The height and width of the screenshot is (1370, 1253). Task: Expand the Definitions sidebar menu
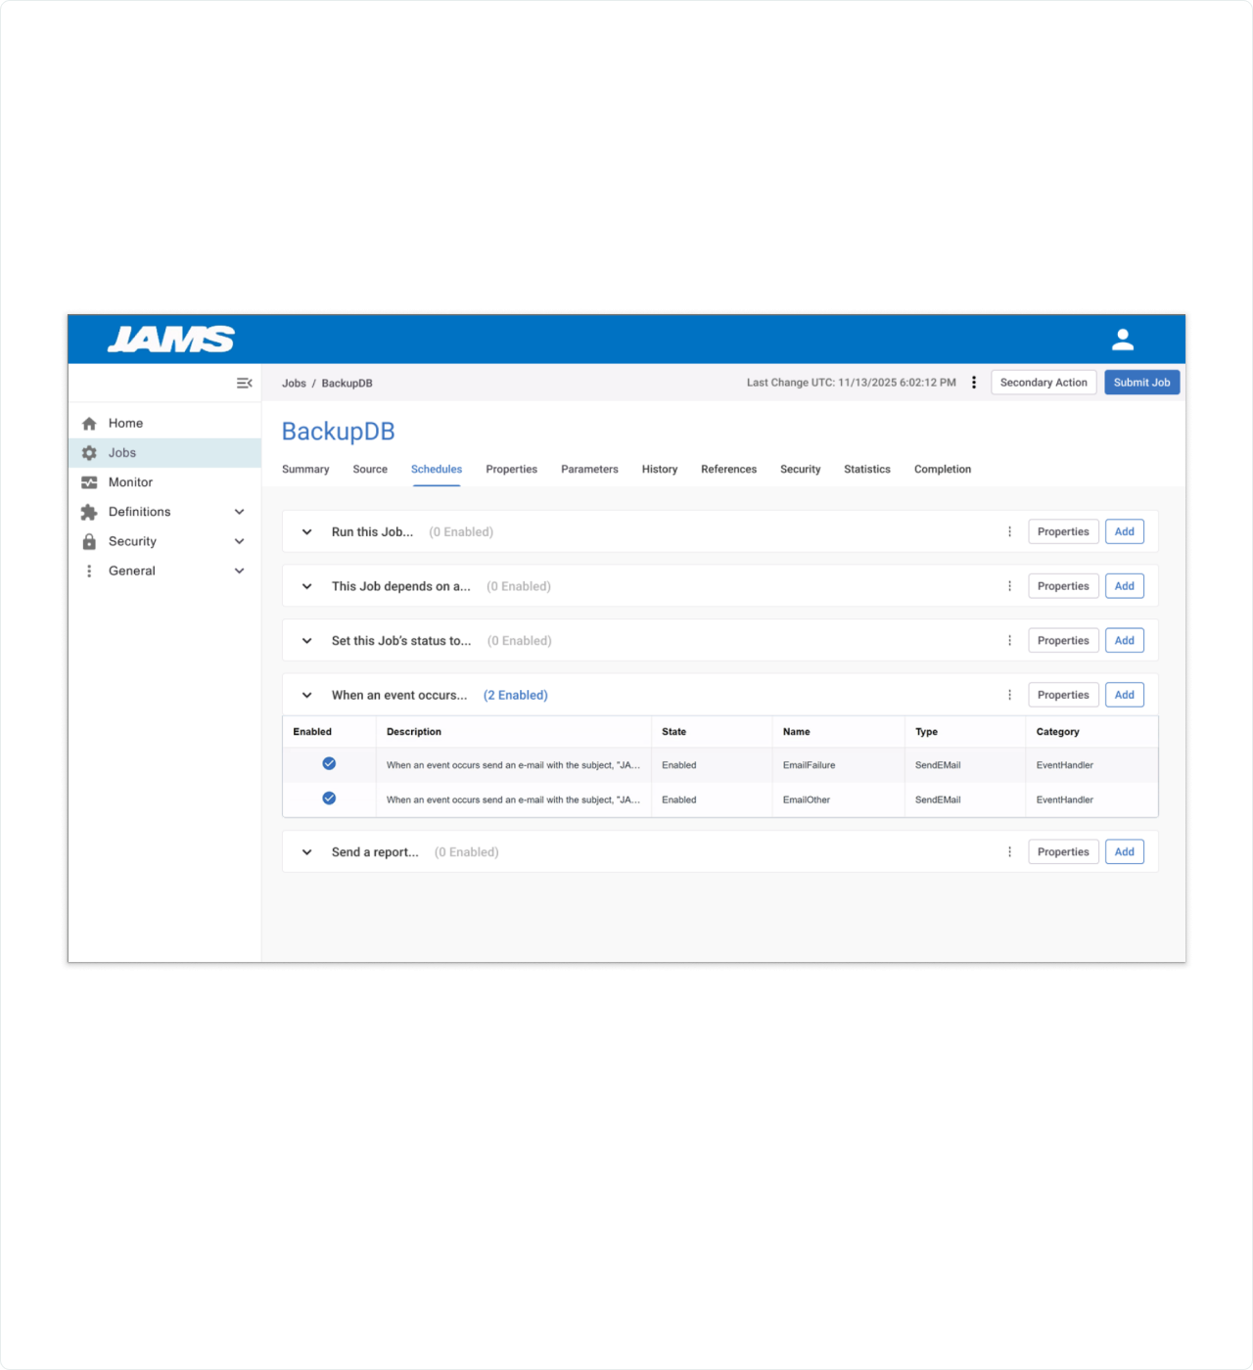(x=239, y=512)
